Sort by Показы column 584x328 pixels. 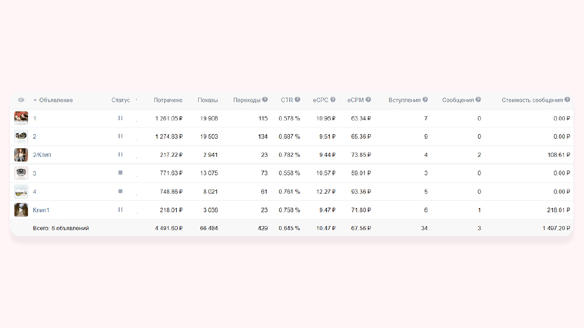tap(207, 100)
